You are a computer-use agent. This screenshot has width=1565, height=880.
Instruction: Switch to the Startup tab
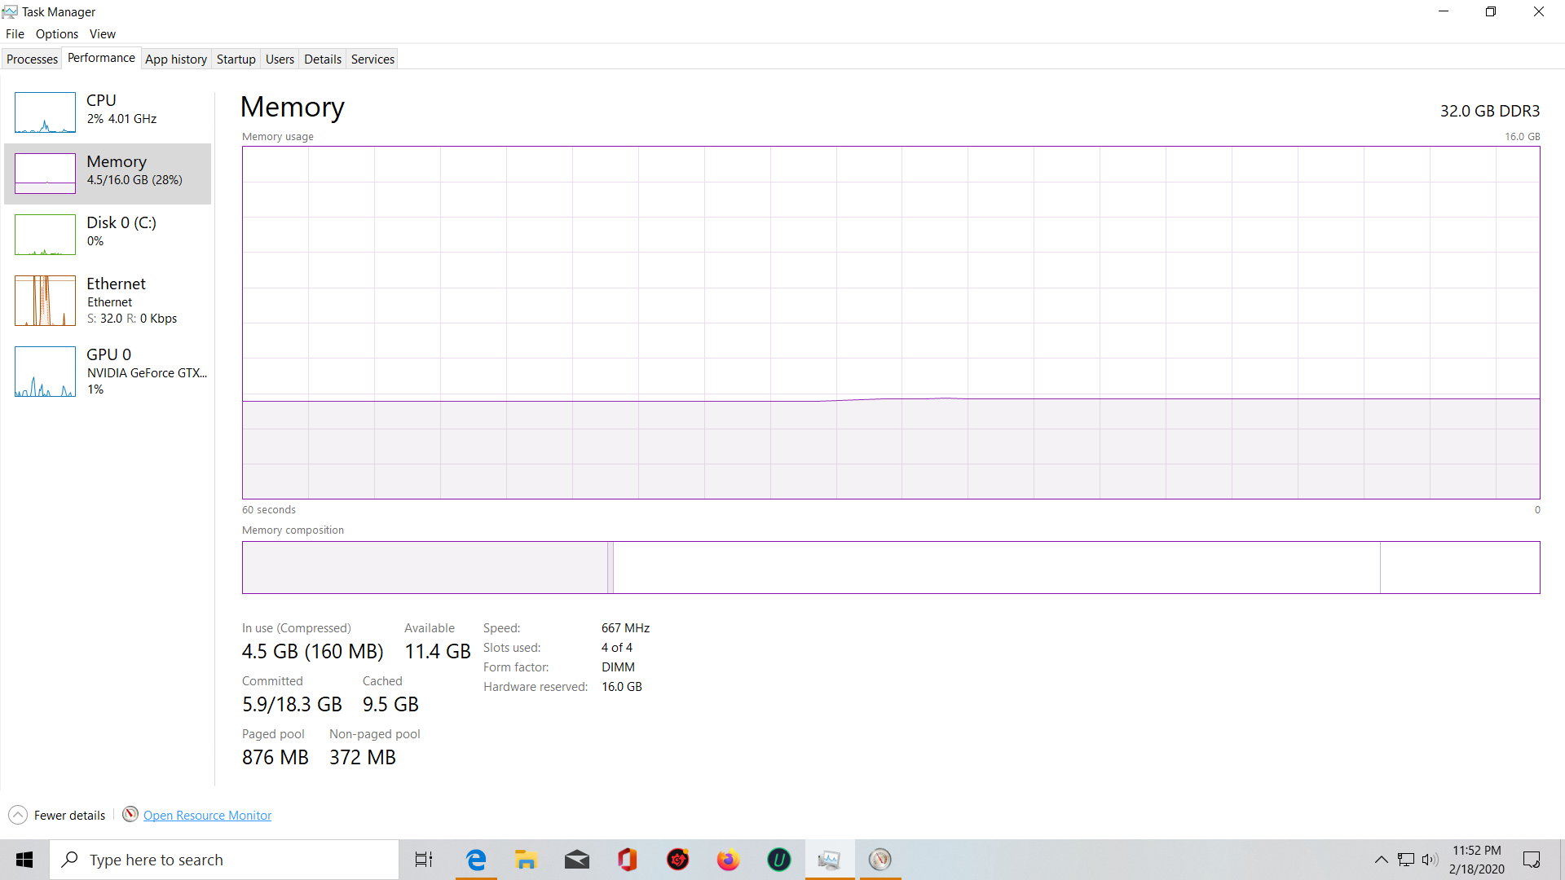[236, 59]
